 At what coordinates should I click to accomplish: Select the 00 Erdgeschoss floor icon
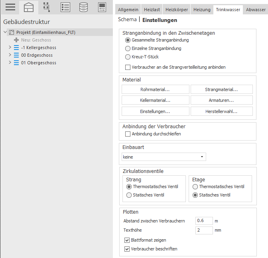click(x=16, y=55)
